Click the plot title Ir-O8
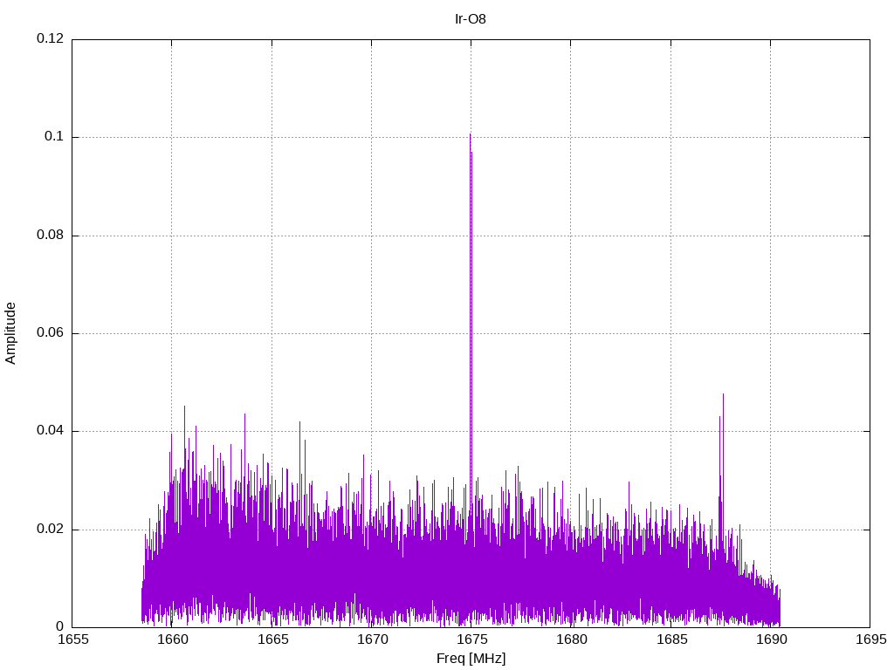Screen dimensions: 894x670 (471, 19)
